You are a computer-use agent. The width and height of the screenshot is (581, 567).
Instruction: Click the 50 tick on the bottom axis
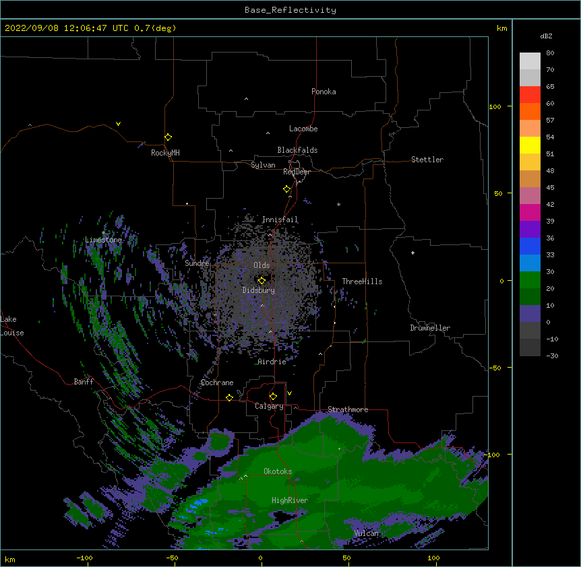tap(346, 558)
